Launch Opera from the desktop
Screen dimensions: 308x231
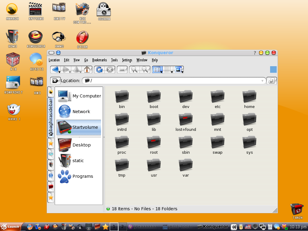[82, 39]
